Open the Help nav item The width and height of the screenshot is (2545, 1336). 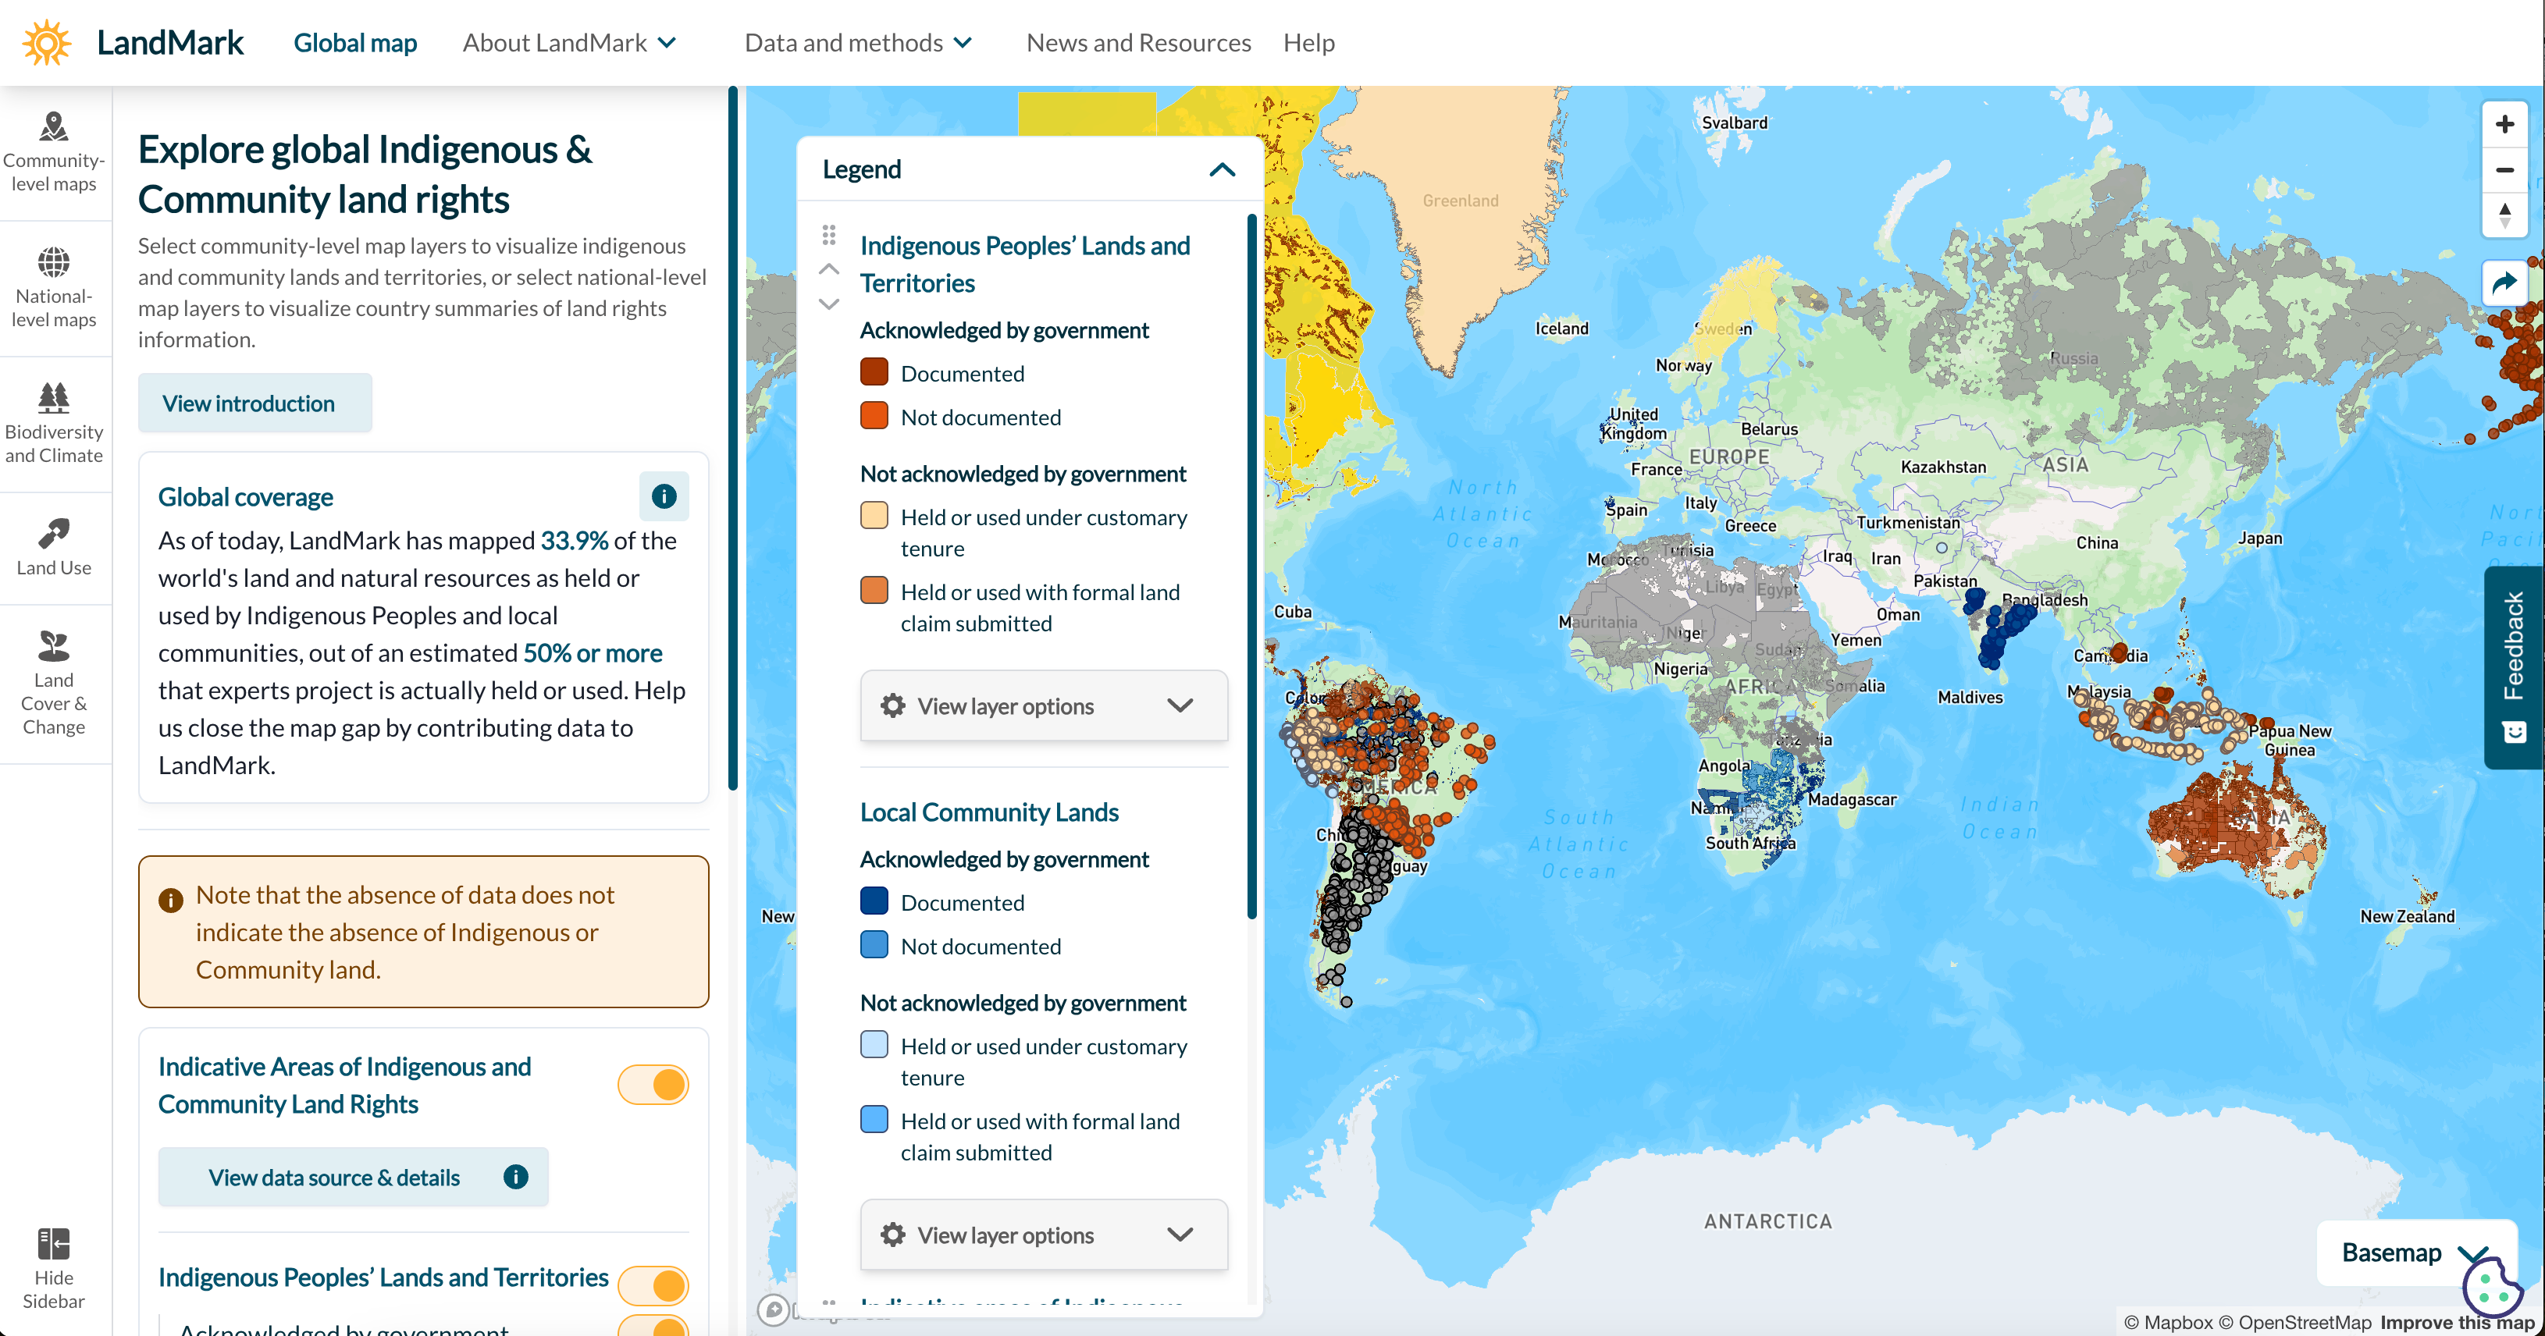[x=1309, y=42]
